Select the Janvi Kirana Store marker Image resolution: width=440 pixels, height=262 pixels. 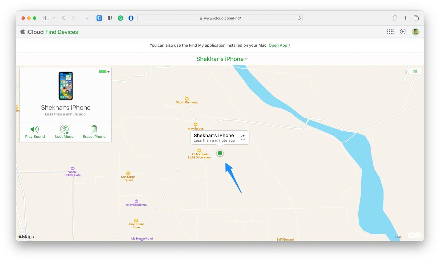pos(136,221)
